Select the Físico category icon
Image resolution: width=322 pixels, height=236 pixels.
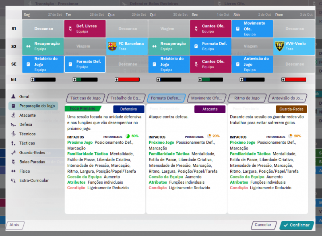[x=13, y=171]
